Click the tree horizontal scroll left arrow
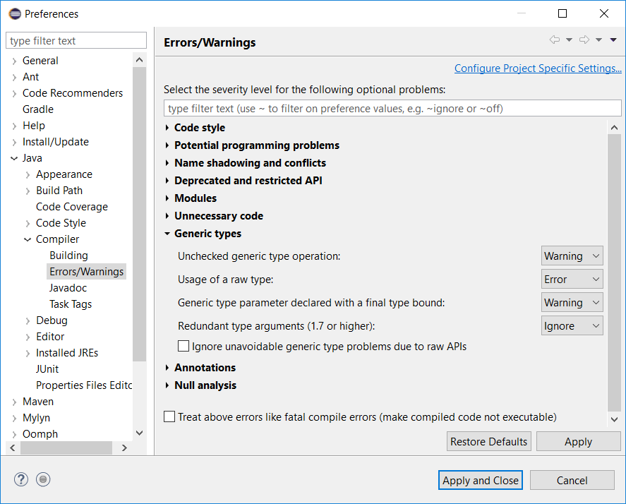 [x=13, y=448]
